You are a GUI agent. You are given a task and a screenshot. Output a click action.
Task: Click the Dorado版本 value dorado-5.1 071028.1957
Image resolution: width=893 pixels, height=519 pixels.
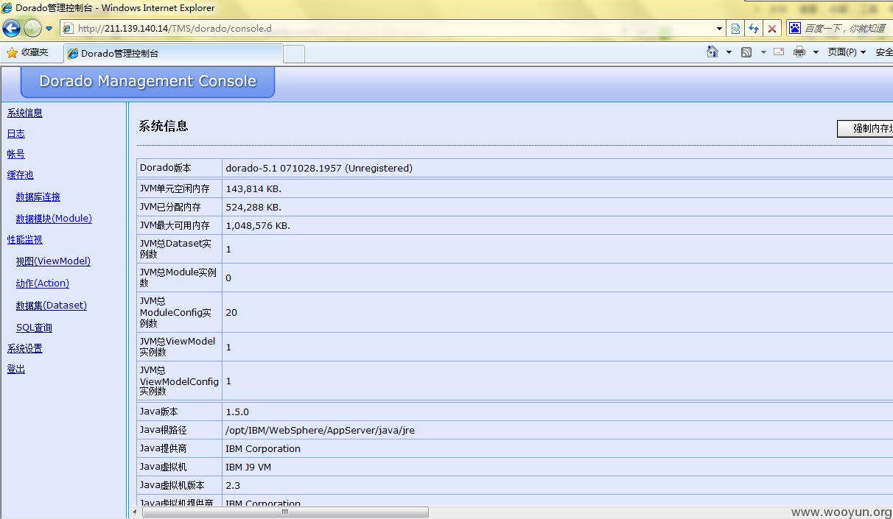click(319, 168)
